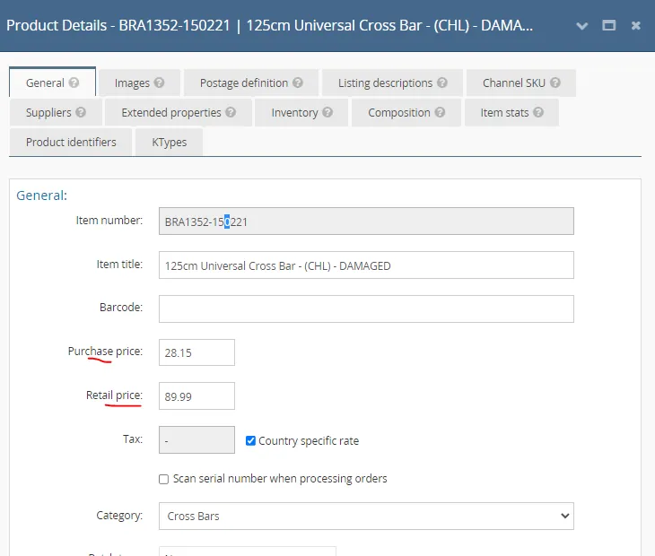655x556 pixels.
Task: Open the Images tab
Action: tap(139, 83)
